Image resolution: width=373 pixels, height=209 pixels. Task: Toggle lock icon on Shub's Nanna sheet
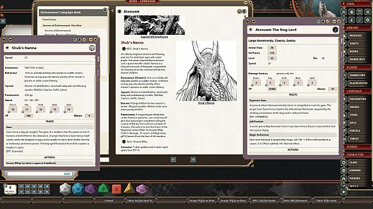click(80, 39)
